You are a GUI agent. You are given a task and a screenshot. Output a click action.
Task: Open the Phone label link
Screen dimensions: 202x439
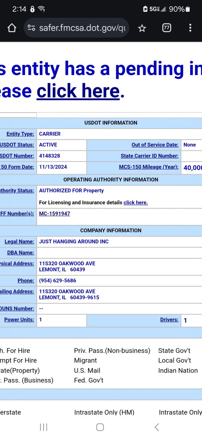(x=26, y=281)
